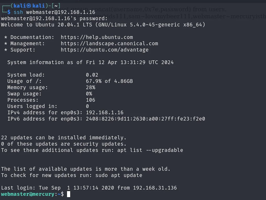Click the system information date Fri 12 Apr

pyautogui.click(x=103, y=62)
